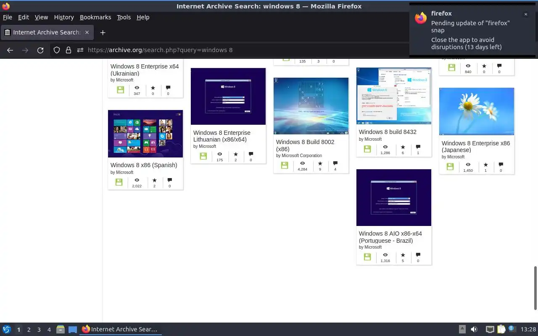Viewport: 538px width, 336px height.
Task: Click the daisy thumbnail for Windows 8 Enterprise Japanese
Action: tap(477, 111)
